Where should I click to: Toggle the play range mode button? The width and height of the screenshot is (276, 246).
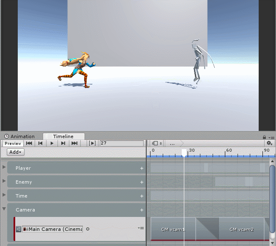click(92, 143)
